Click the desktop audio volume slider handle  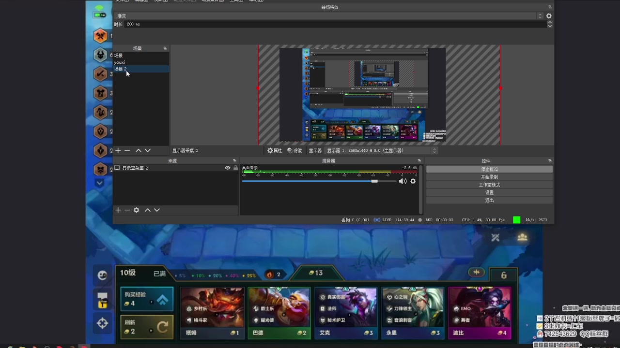click(374, 181)
